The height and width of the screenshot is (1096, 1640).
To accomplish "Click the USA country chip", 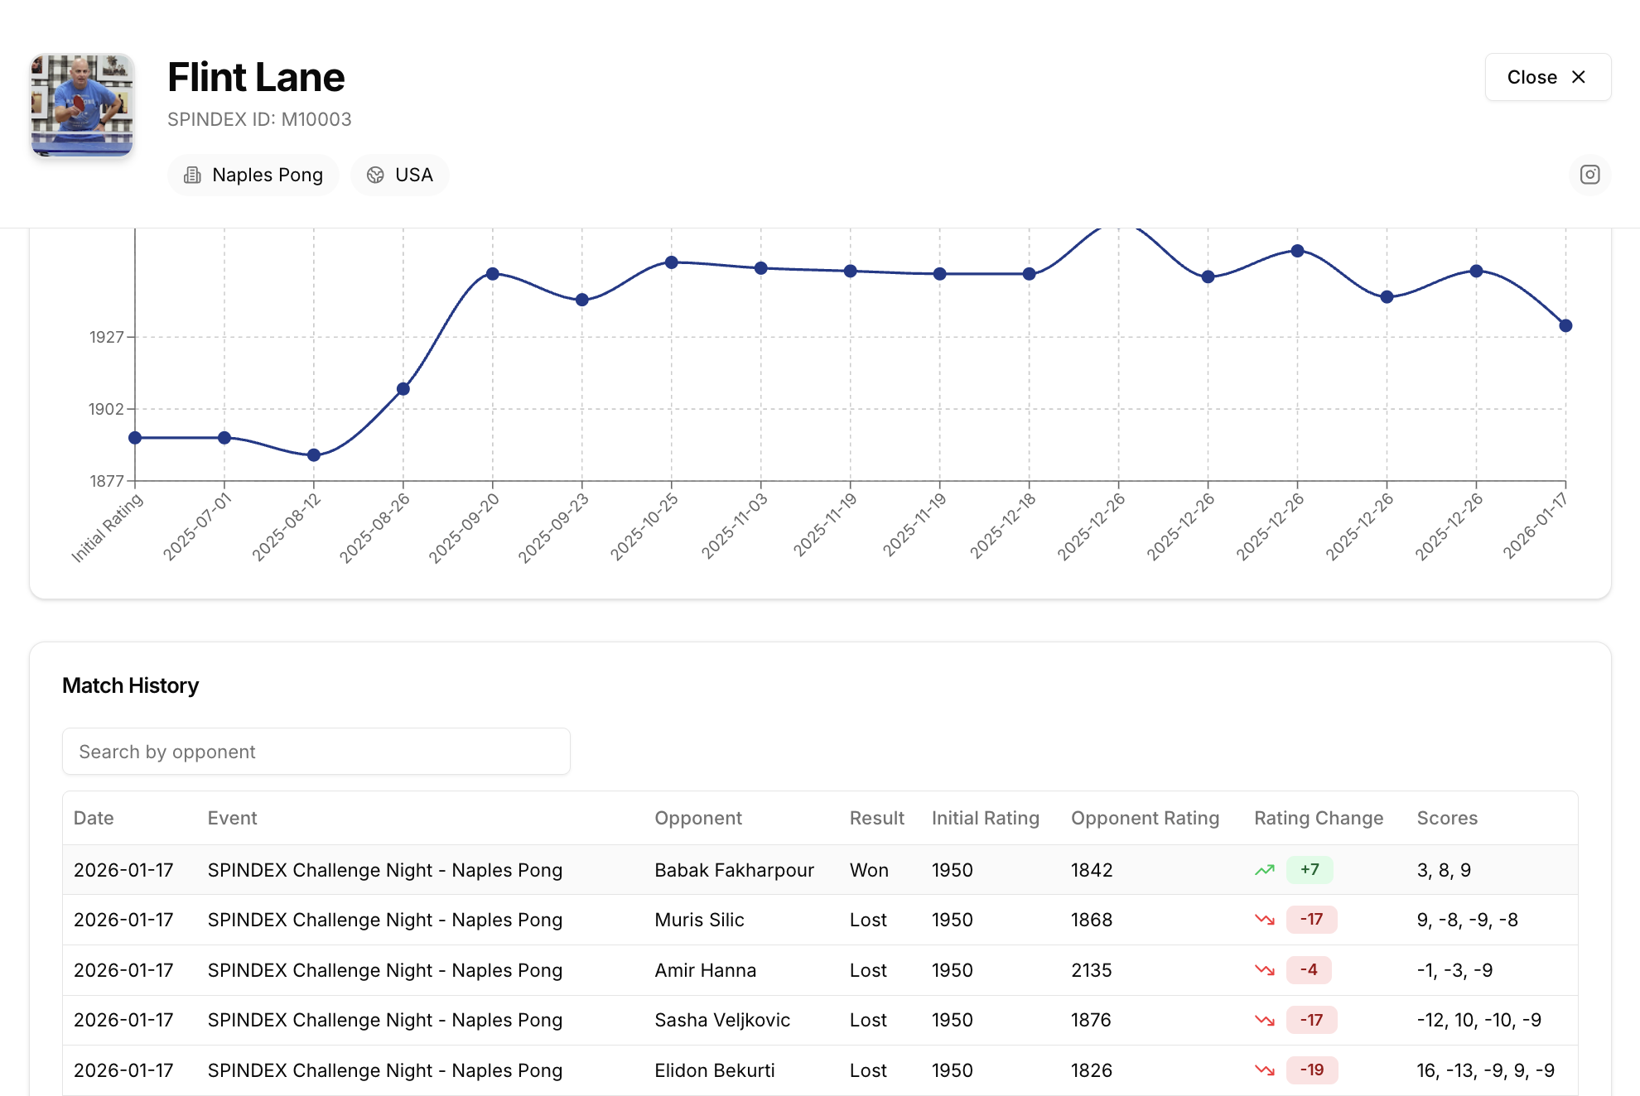I will pos(400,175).
